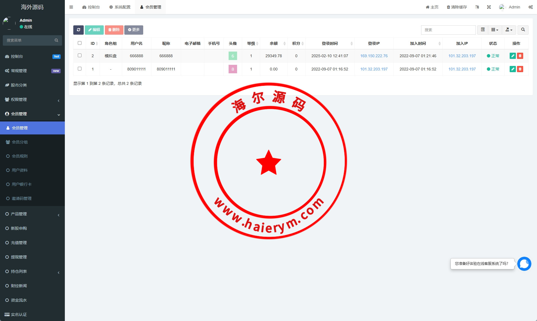Click the green edit icon for user 666888

tap(512, 56)
